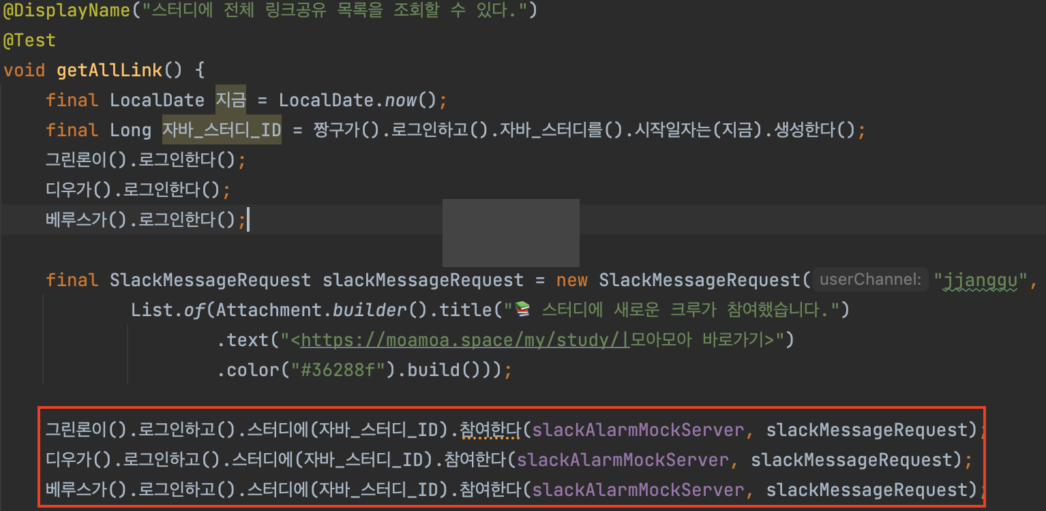
Task: Click the highlighted 지금 variable declaration
Action: point(230,100)
